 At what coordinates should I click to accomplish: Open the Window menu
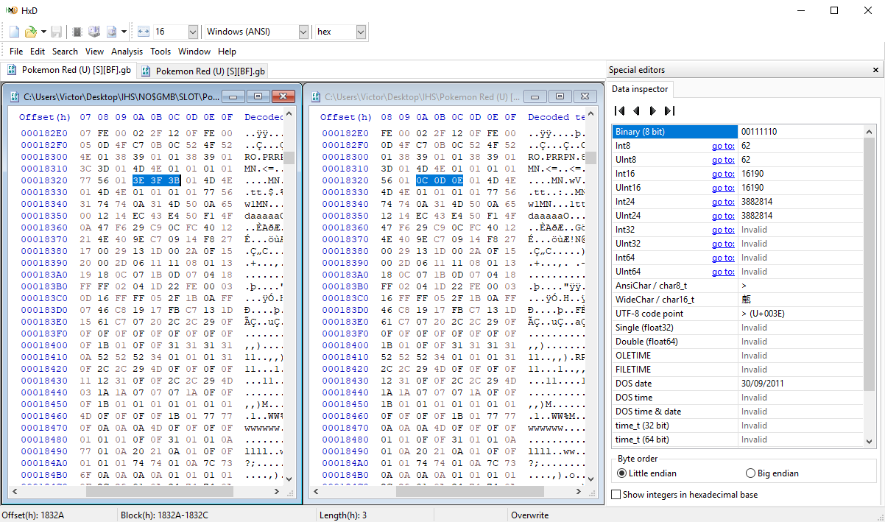tap(194, 52)
